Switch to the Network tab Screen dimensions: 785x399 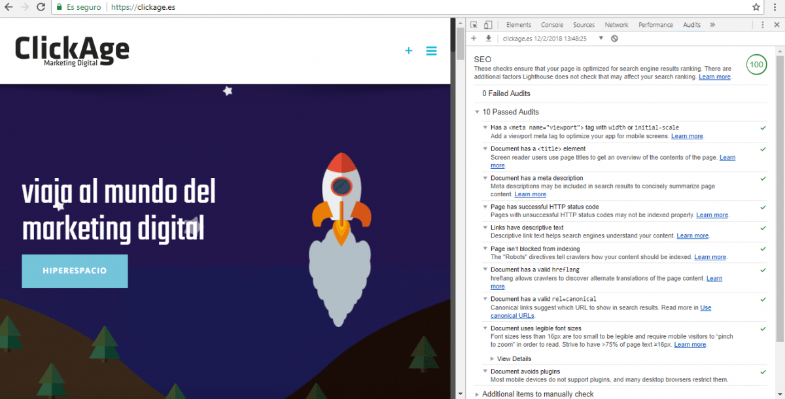[x=616, y=25]
